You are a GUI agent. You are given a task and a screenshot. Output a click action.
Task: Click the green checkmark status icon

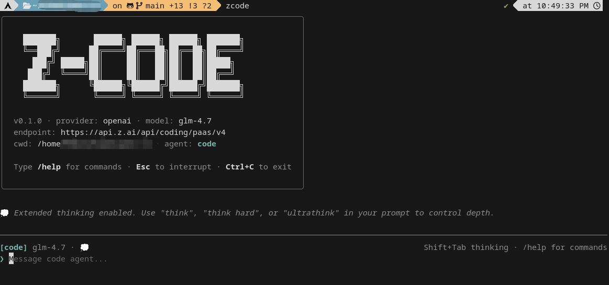[x=506, y=6]
